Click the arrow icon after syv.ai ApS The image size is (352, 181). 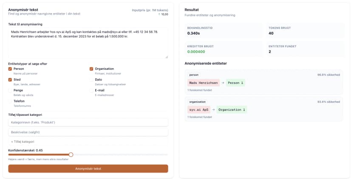[x=213, y=109]
